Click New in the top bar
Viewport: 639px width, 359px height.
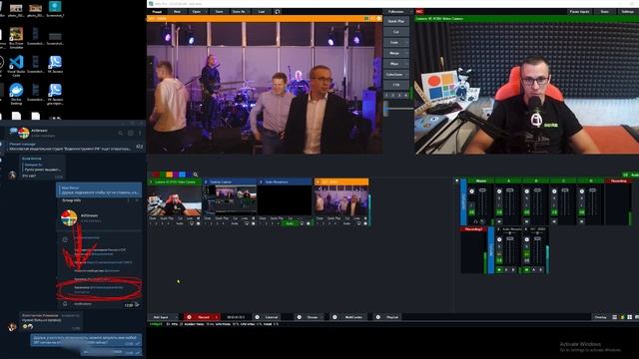point(177,11)
